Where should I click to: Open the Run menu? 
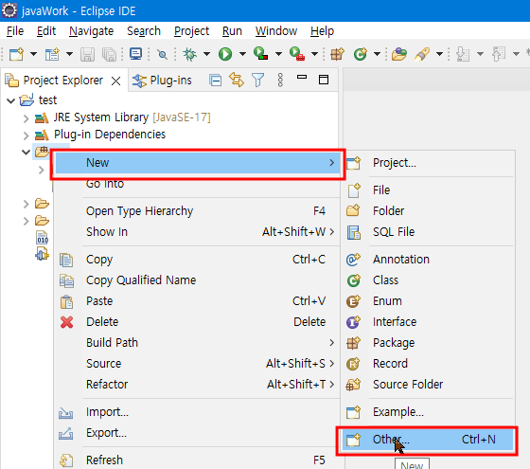(x=232, y=31)
